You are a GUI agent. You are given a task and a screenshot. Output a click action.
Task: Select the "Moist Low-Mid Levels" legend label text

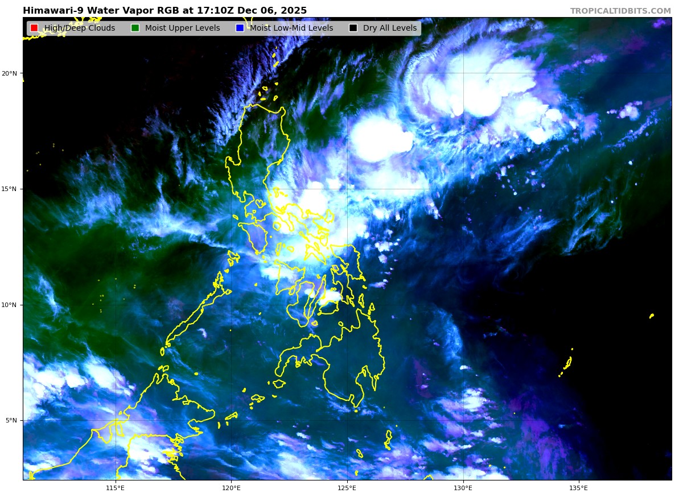[x=291, y=28]
